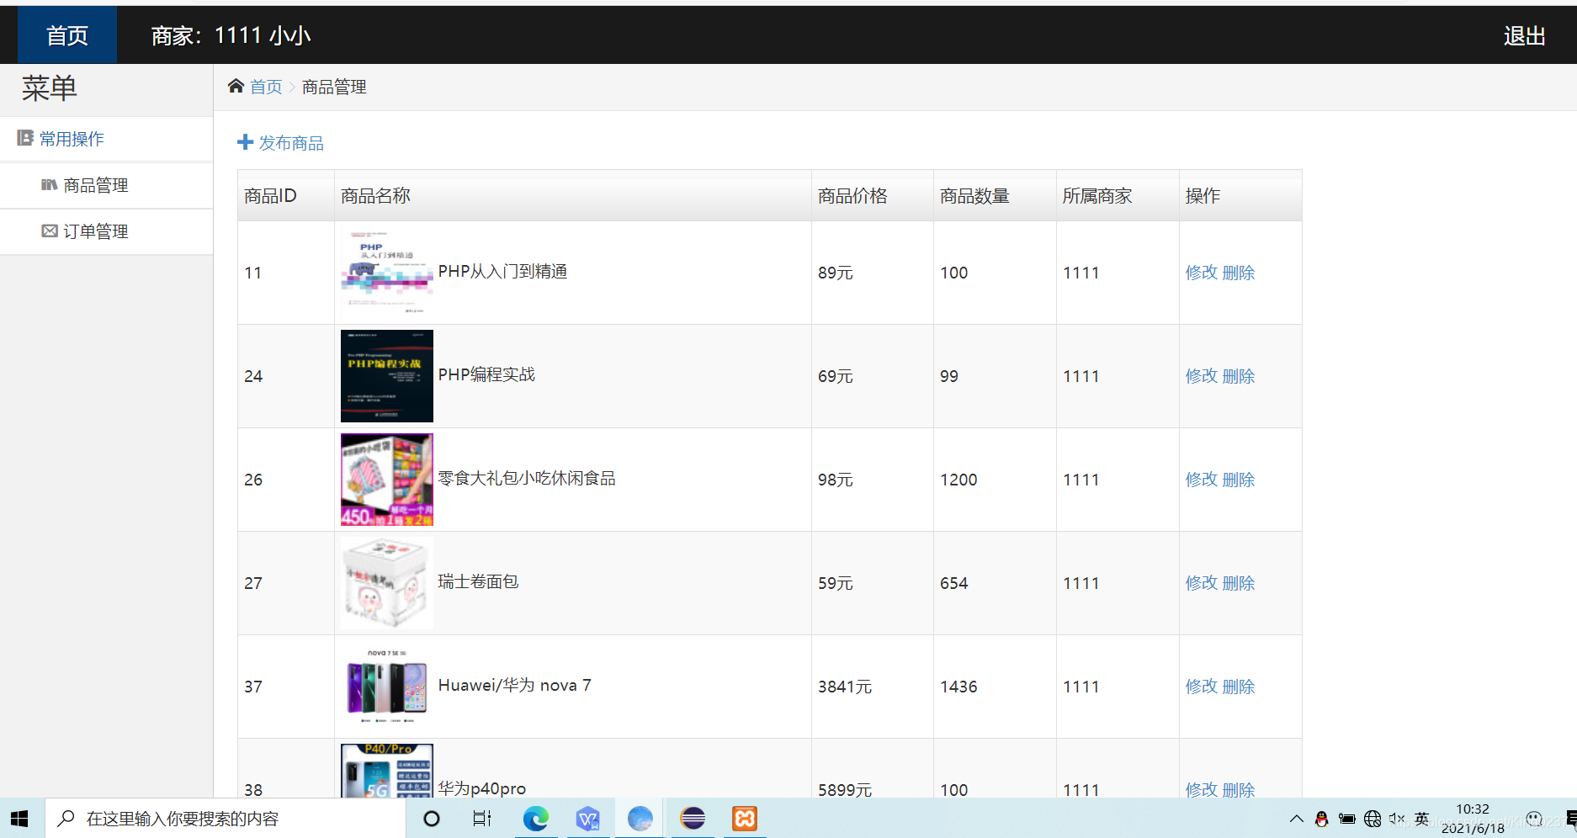Click 删除 for 零食大礼包
Screen dimensions: 1577x838
point(1238,480)
